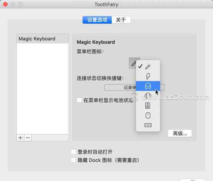213x181 pixels.
Task: Open the menu bar icon dropdown button
Action: (x=133, y=63)
